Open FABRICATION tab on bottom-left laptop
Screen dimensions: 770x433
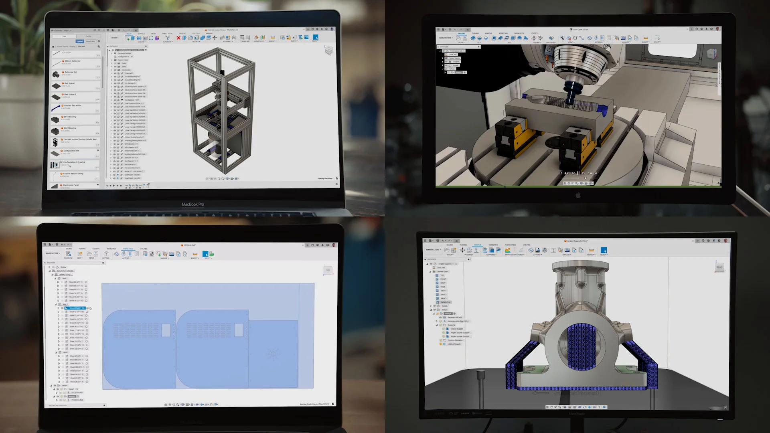pos(128,249)
